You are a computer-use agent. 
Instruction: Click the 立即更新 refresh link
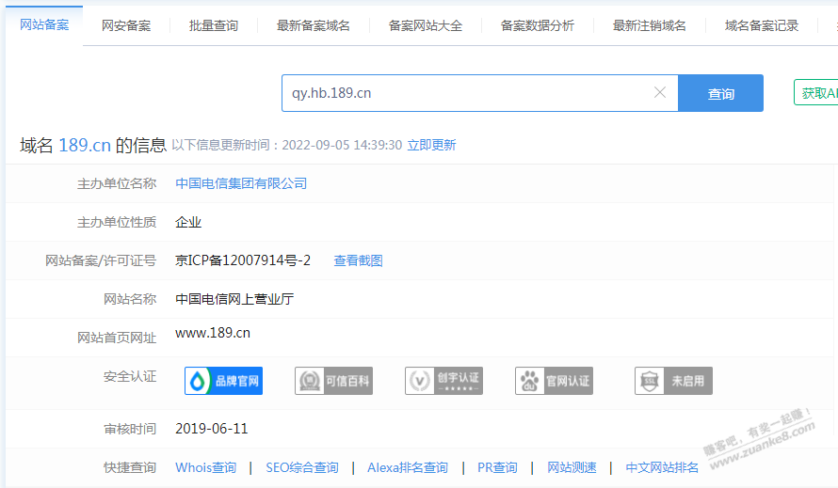pyautogui.click(x=431, y=145)
